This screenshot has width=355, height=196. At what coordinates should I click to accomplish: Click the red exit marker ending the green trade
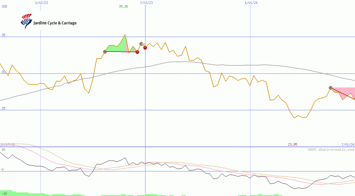[x=137, y=52]
